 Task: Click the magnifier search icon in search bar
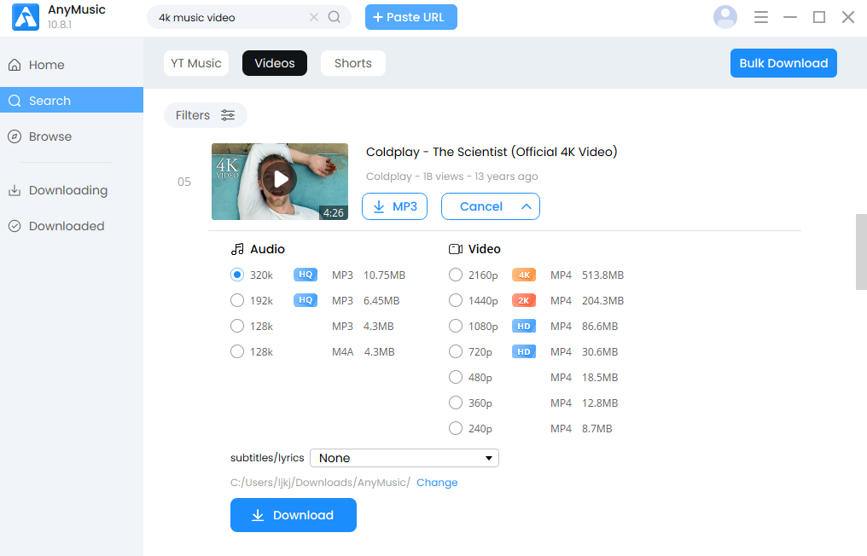335,17
